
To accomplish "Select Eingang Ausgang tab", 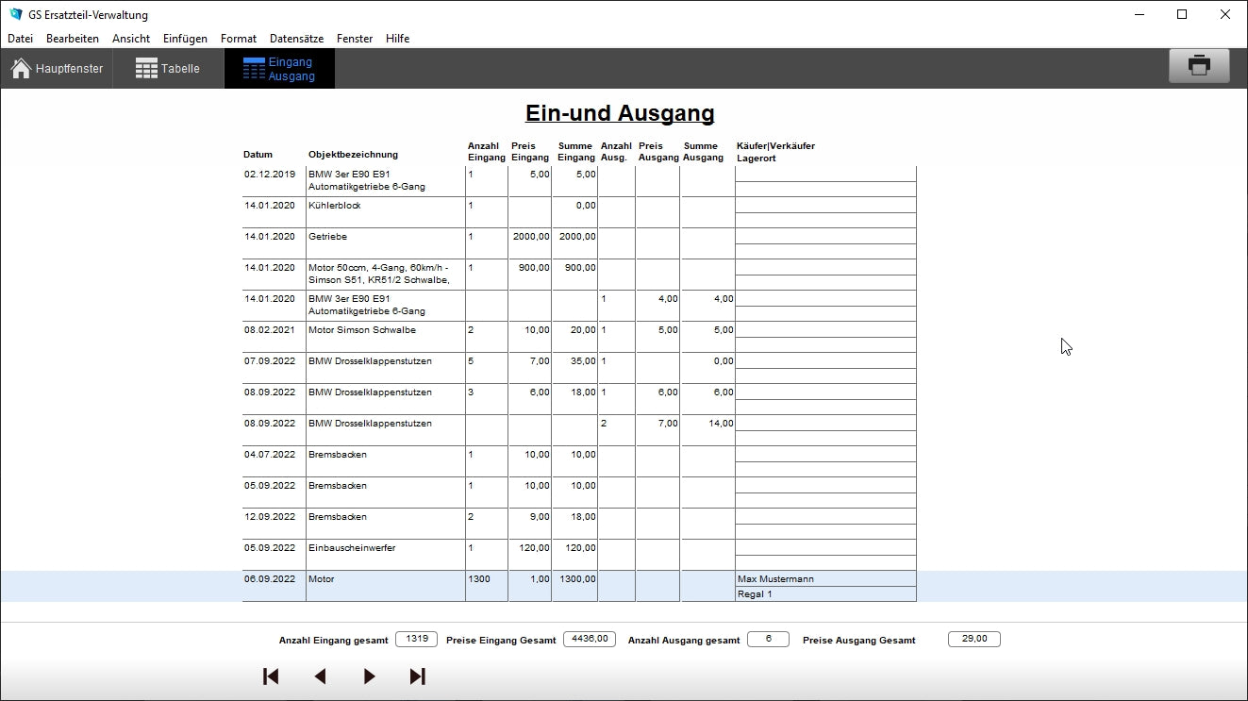I will point(279,69).
